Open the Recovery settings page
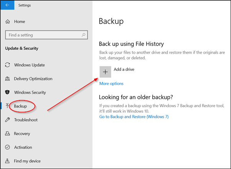The height and width of the screenshot is (169, 231). coord(22,133)
